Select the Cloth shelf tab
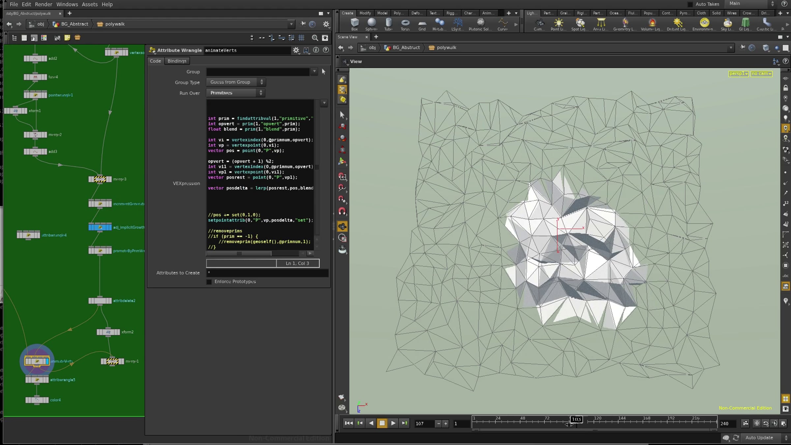This screenshot has width=791, height=445. click(701, 13)
